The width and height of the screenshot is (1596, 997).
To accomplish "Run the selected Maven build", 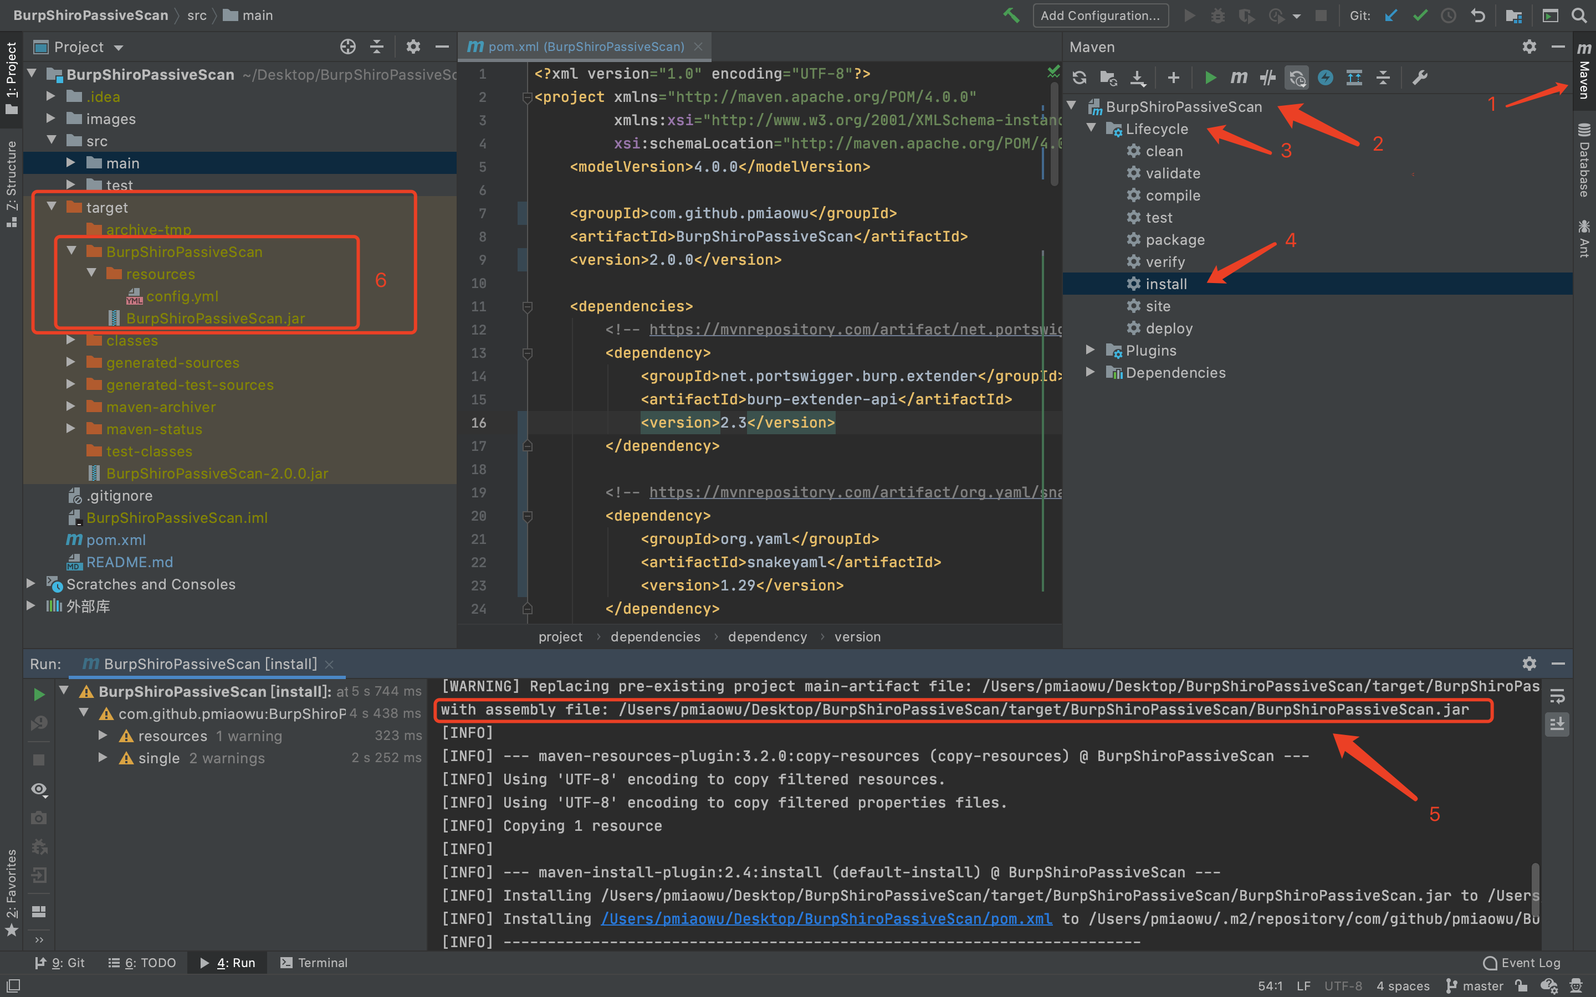I will coord(1210,78).
